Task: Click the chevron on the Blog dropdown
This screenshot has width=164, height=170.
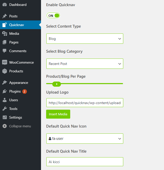Action: pyautogui.click(x=120, y=39)
